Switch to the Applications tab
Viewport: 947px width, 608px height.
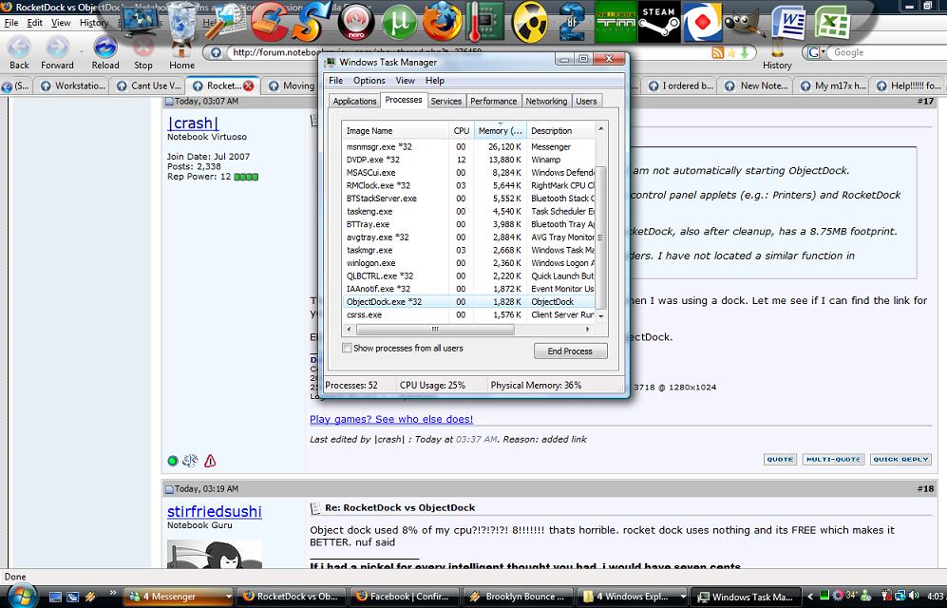(x=354, y=101)
